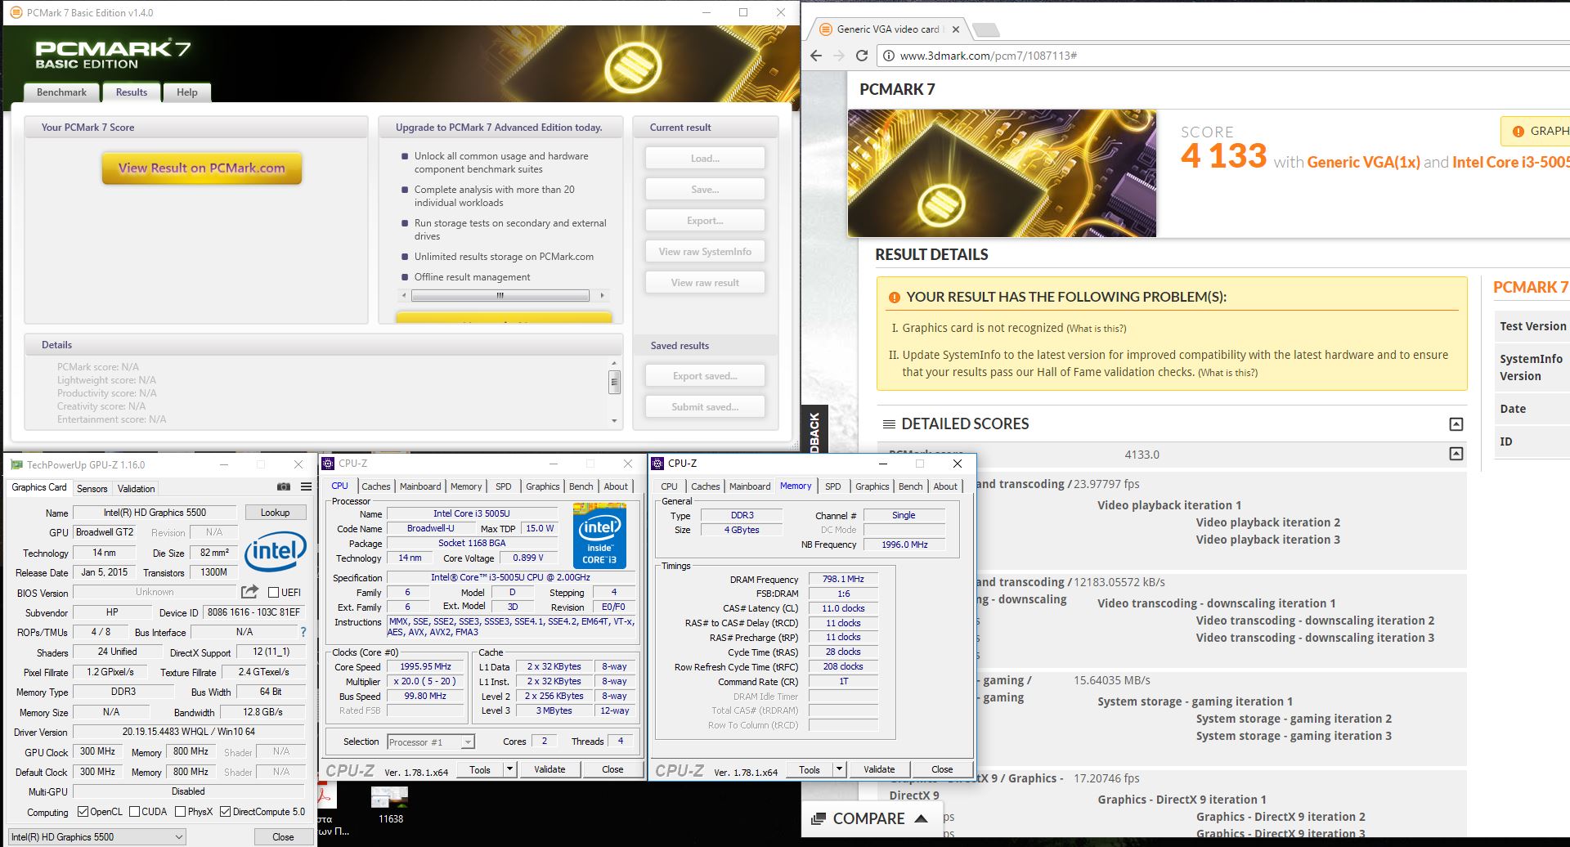Open a new browser tab
The height and width of the screenshot is (847, 1570).
[x=986, y=30]
